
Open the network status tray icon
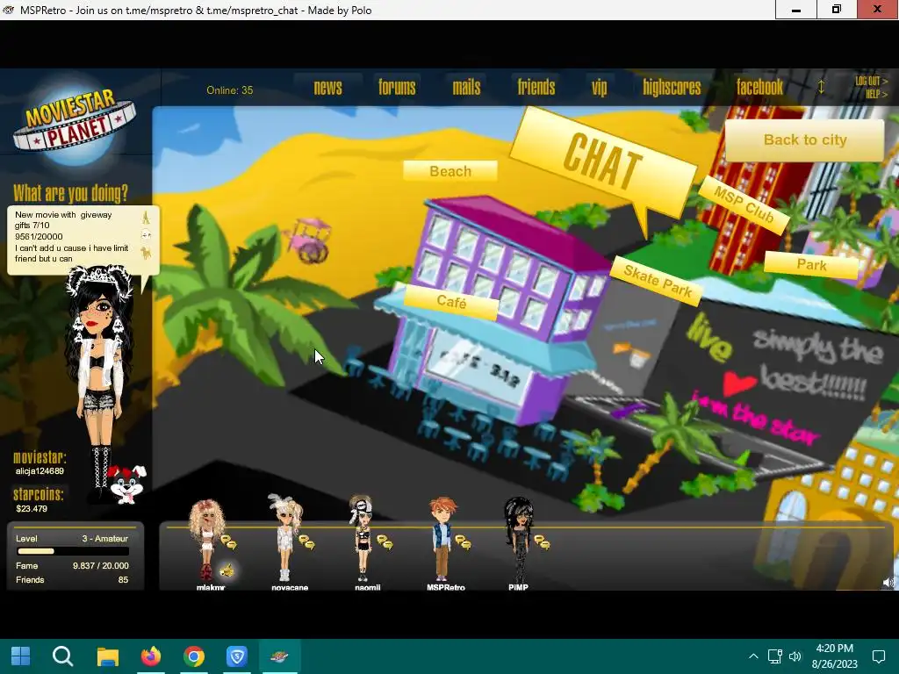[x=774, y=656]
